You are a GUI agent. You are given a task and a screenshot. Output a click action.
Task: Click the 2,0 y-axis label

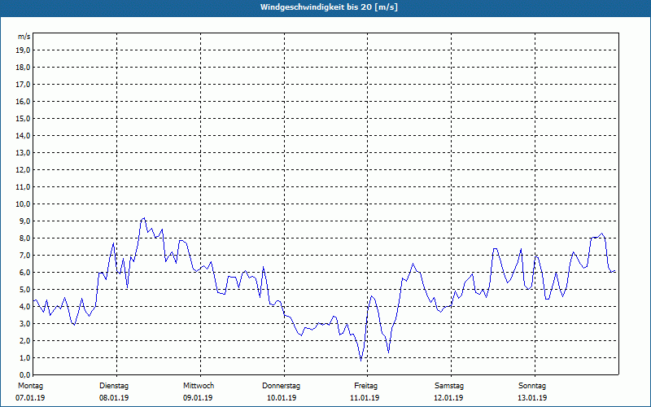(x=24, y=341)
